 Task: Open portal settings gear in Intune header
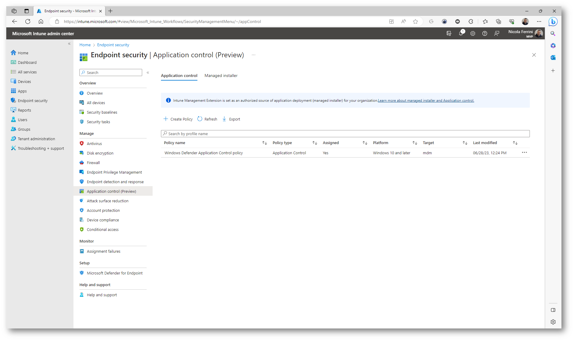coord(473,33)
